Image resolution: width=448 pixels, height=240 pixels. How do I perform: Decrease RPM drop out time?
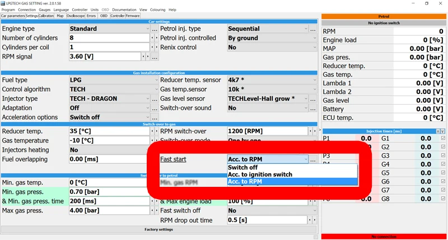click(311, 220)
